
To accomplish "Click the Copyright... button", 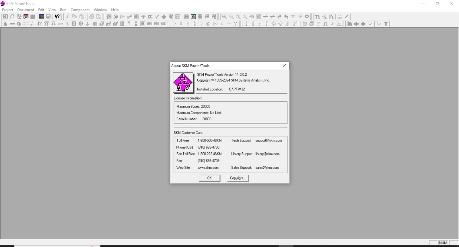I will tap(238, 178).
